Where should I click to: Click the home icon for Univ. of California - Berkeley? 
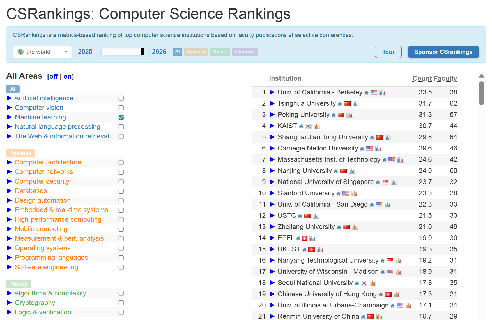(366, 93)
